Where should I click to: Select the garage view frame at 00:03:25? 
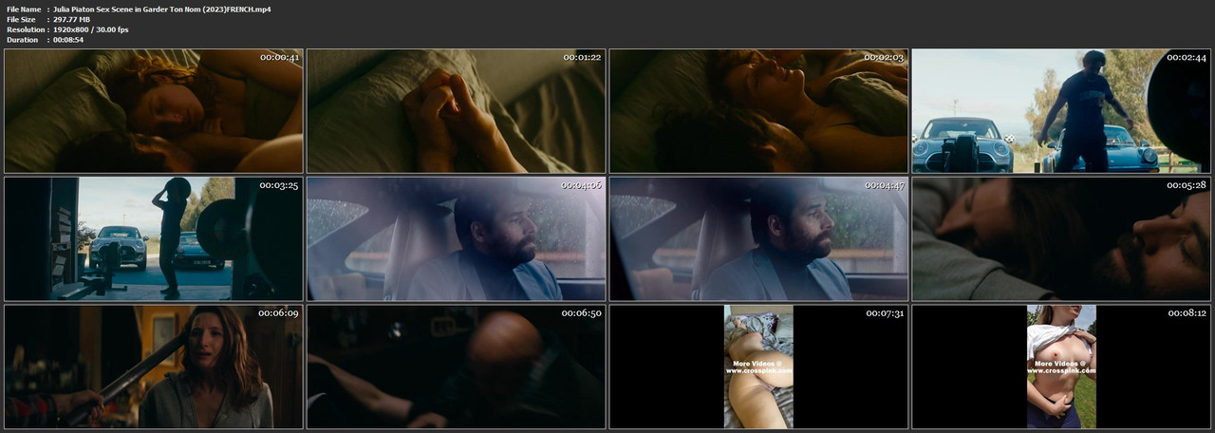click(x=154, y=238)
